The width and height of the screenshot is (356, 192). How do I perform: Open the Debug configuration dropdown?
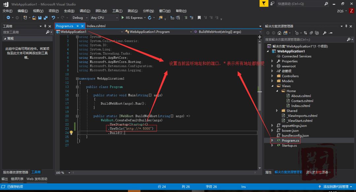pos(80,17)
